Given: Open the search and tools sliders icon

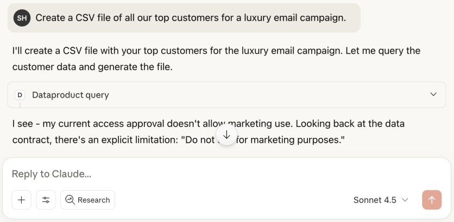Looking at the screenshot, I should pyautogui.click(x=46, y=200).
